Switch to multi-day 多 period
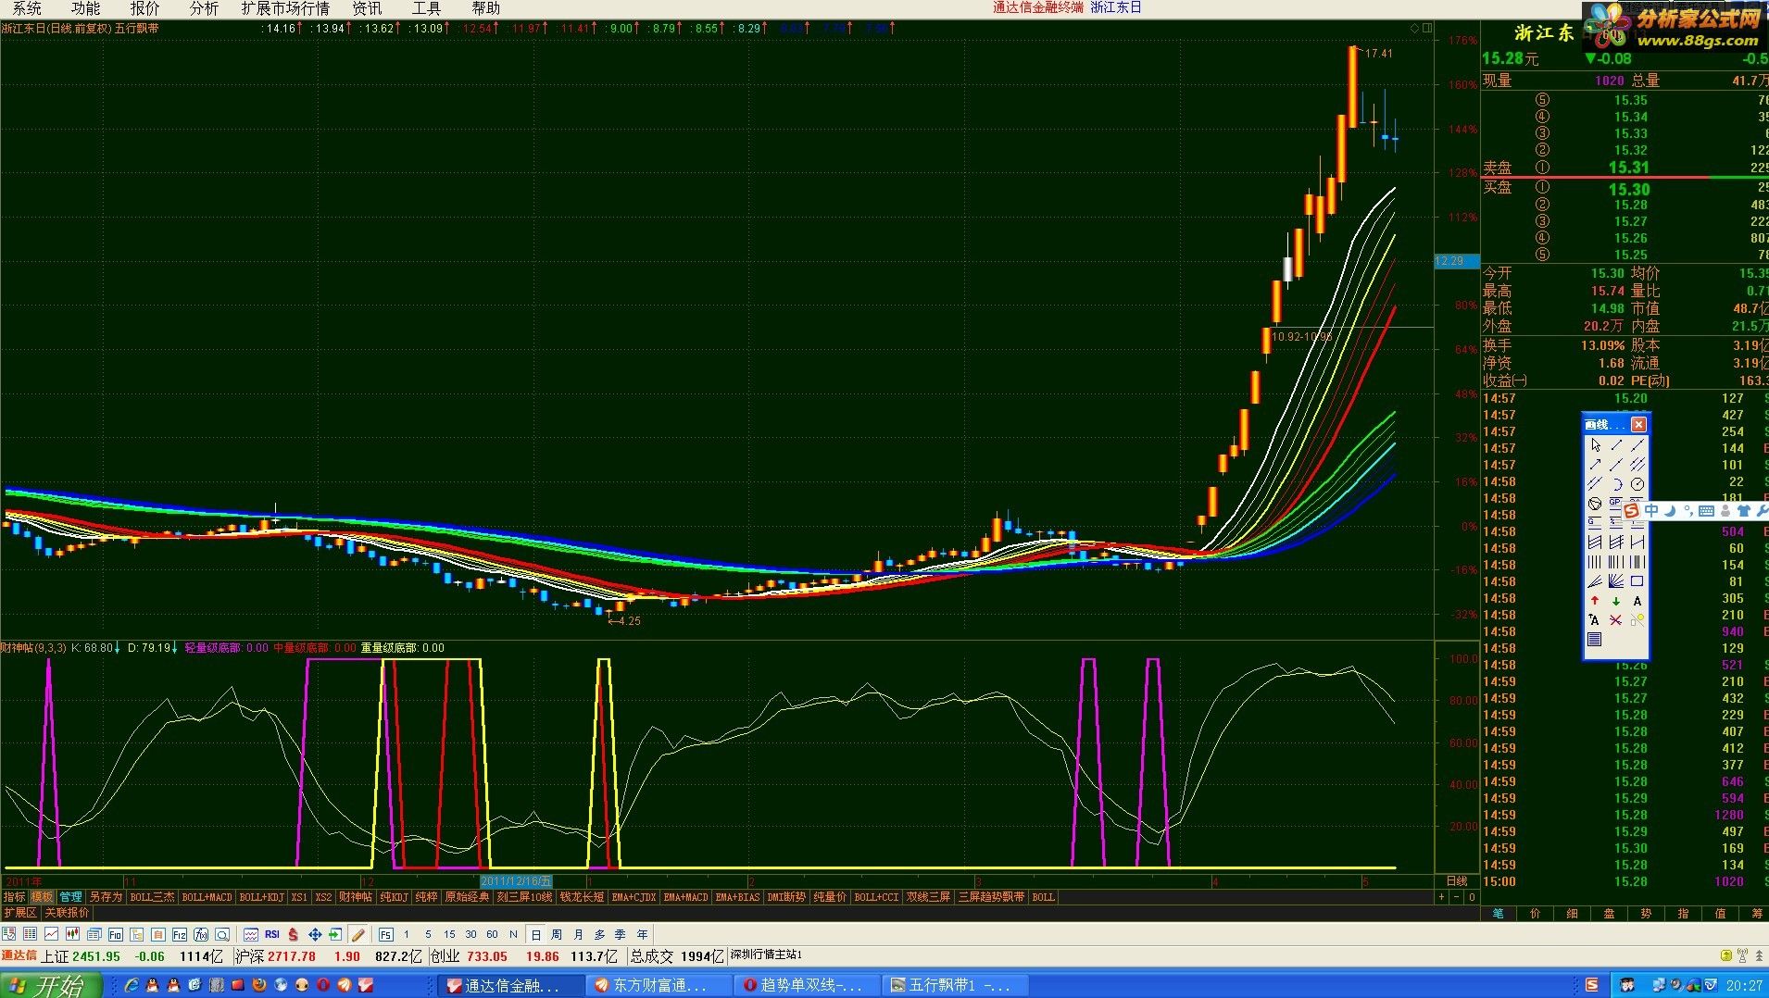Screen dimensions: 1769x998 click(x=598, y=934)
